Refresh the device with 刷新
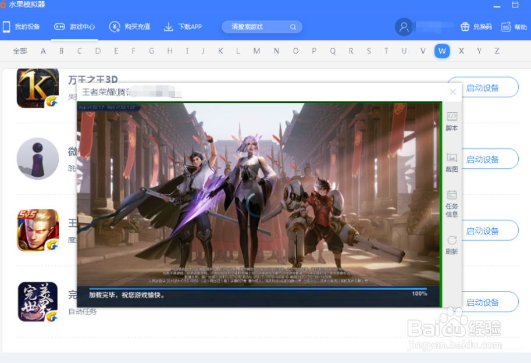The height and width of the screenshot is (363, 531). click(452, 245)
